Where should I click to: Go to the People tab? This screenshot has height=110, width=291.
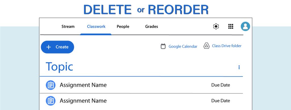(x=123, y=26)
